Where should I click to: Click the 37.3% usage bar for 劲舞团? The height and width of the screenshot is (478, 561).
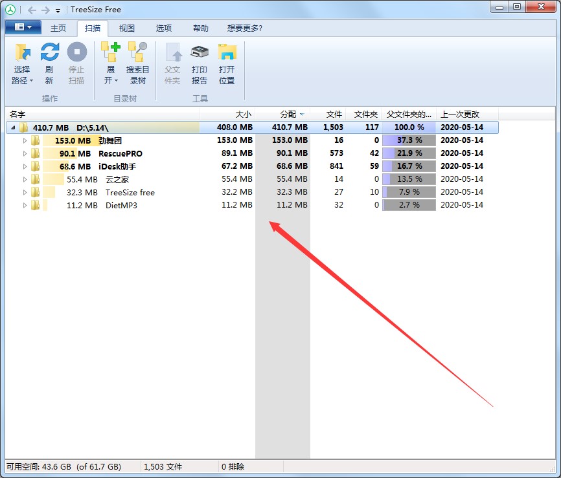pos(409,140)
